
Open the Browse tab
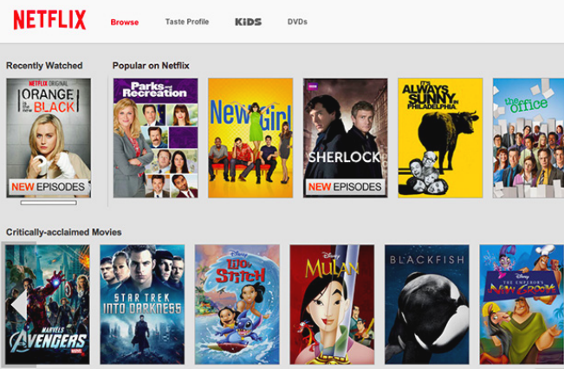click(x=125, y=23)
